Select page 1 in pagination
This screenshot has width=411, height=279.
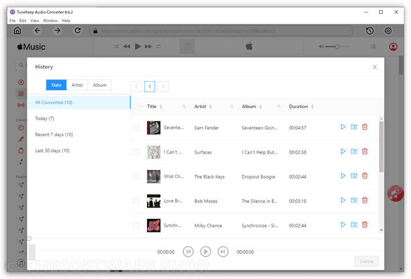tap(150, 87)
